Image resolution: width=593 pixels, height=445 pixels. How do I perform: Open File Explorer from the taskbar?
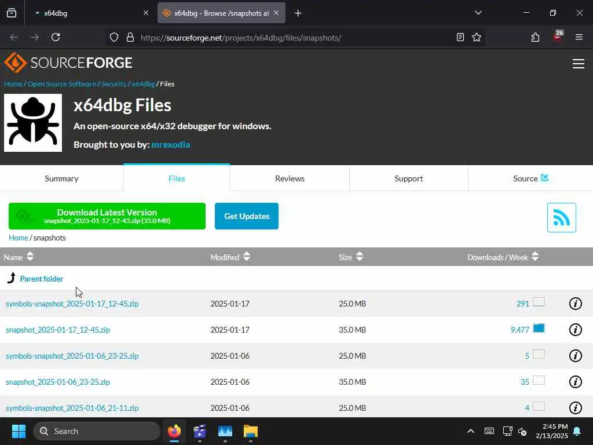(250, 431)
